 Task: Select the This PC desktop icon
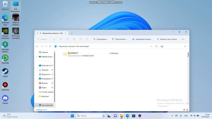pos(16,7)
